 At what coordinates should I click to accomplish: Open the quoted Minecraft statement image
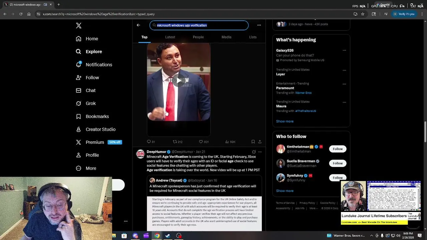[x=204, y=213]
